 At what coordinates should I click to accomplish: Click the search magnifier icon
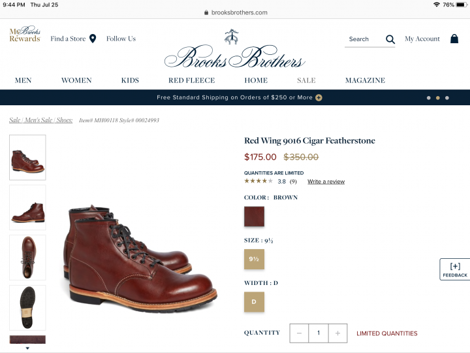click(x=390, y=39)
